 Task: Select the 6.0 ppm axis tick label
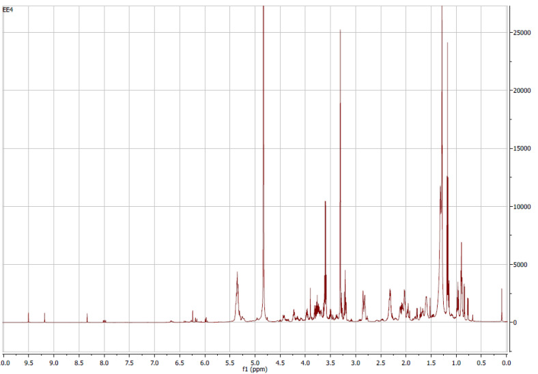(205, 363)
